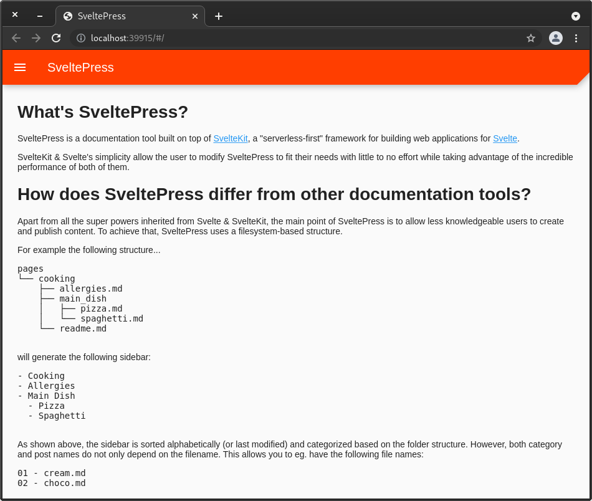Image resolution: width=592 pixels, height=501 pixels.
Task: Follow the Svelte link
Action: [505, 138]
